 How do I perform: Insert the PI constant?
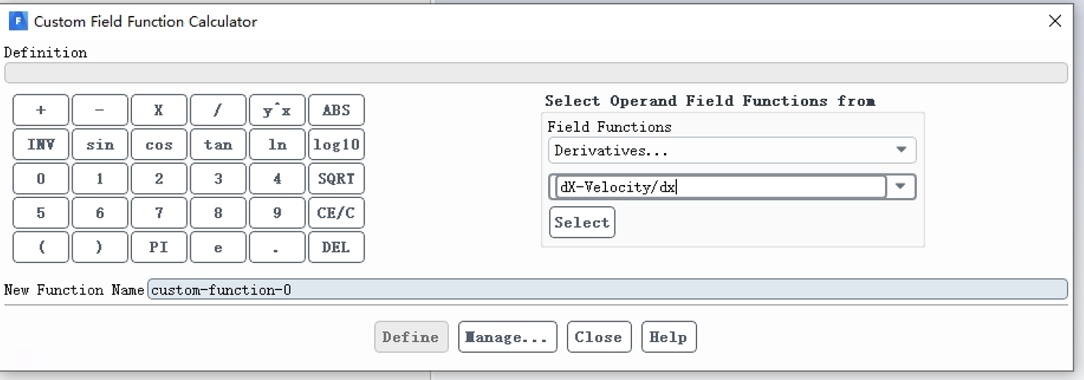[159, 247]
